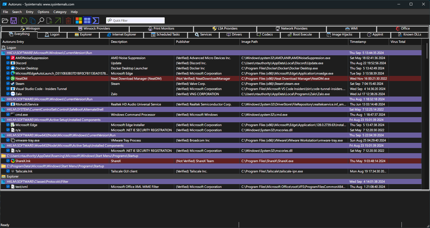
Task: Click the Zalo entry icon
Action: coord(13,94)
